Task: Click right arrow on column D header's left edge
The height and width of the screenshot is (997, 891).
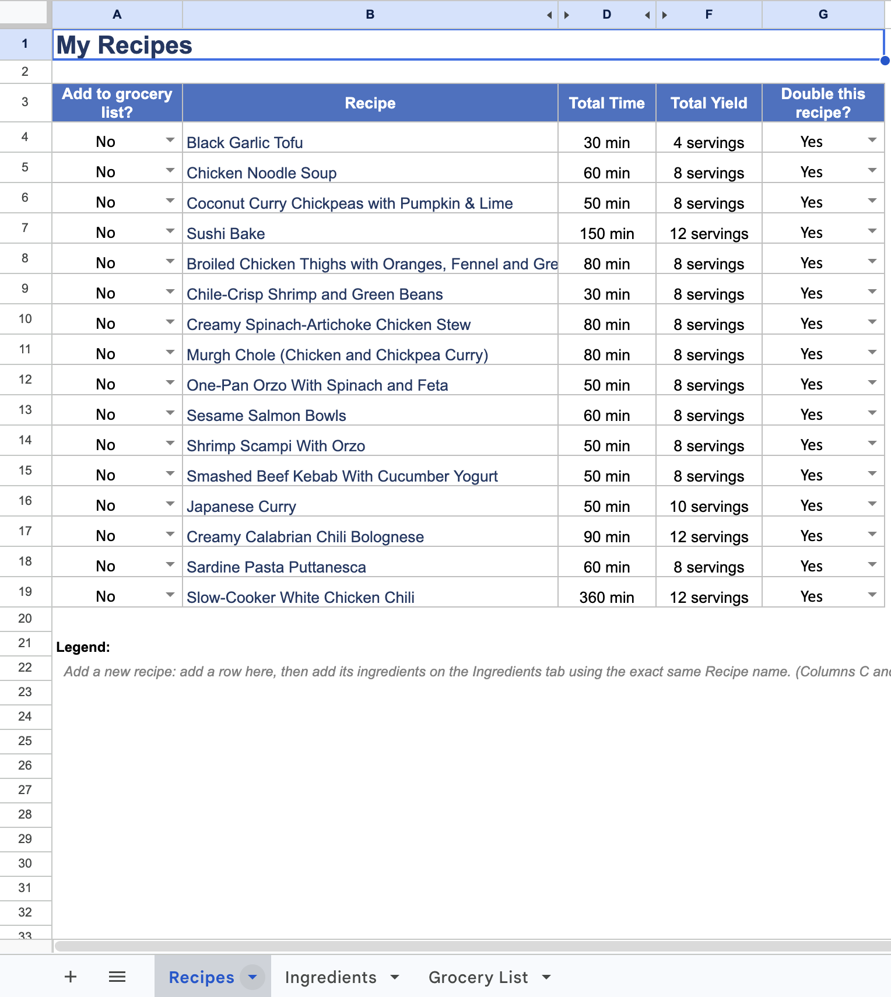Action: point(566,15)
